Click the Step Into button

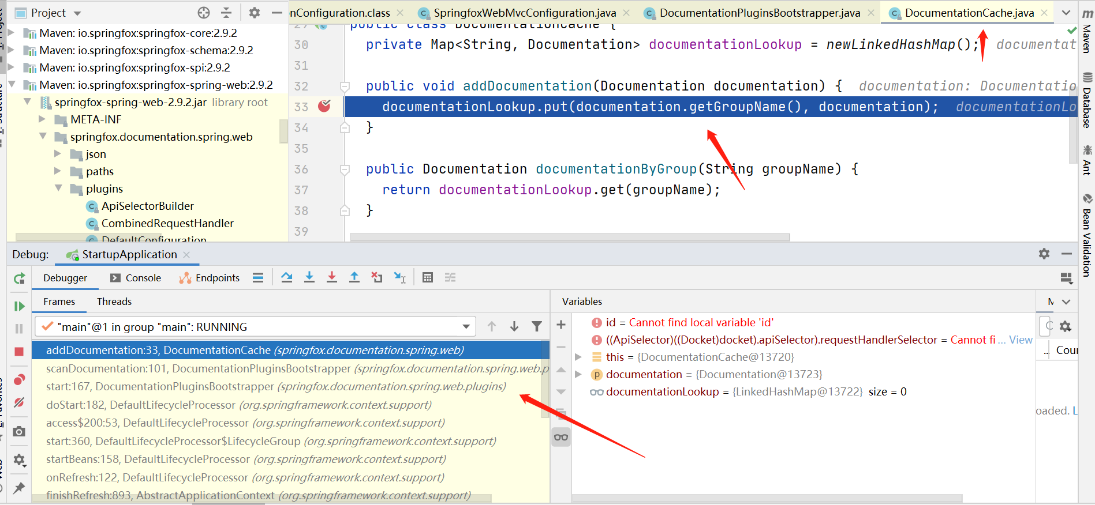(309, 277)
